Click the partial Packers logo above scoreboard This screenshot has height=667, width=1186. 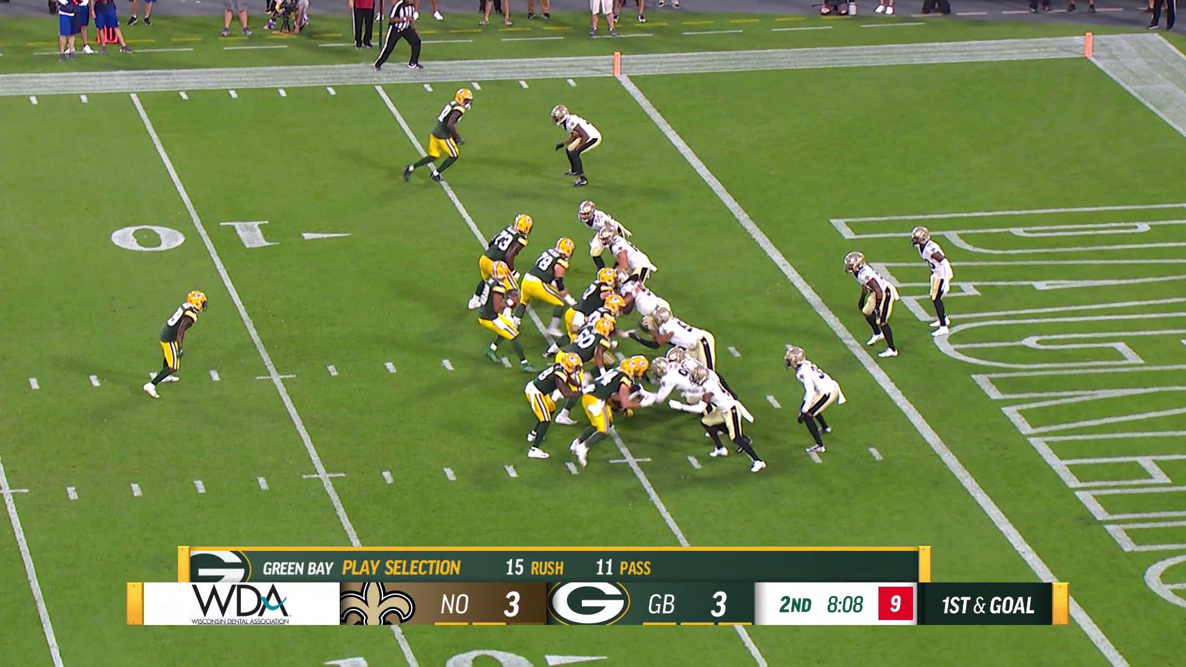(219, 566)
